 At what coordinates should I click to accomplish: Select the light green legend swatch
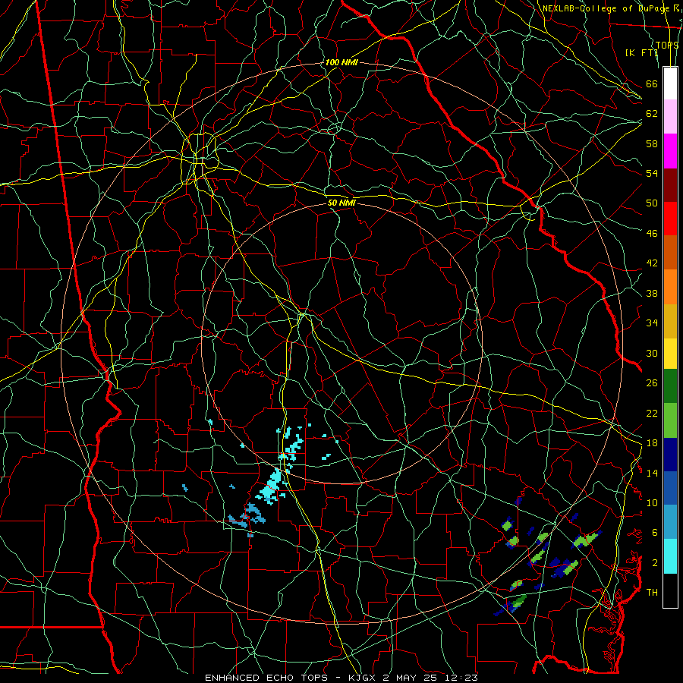coord(670,420)
